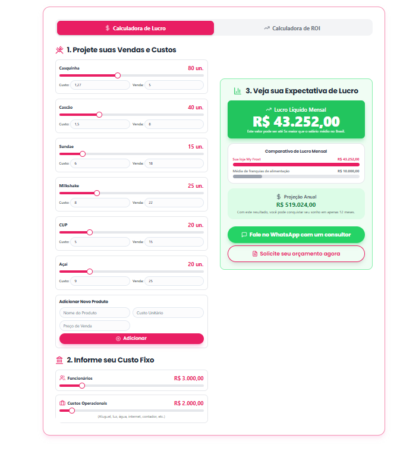
Task: Click the Custo Unitário input field
Action: tap(168, 313)
